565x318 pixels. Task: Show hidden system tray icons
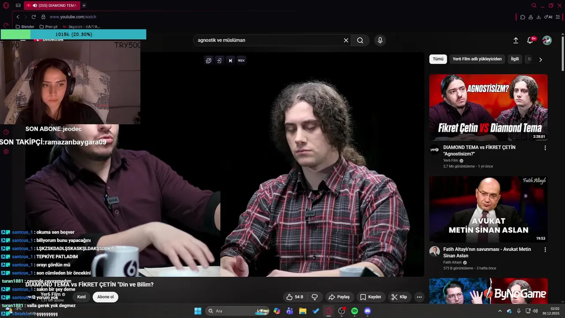[x=500, y=311]
